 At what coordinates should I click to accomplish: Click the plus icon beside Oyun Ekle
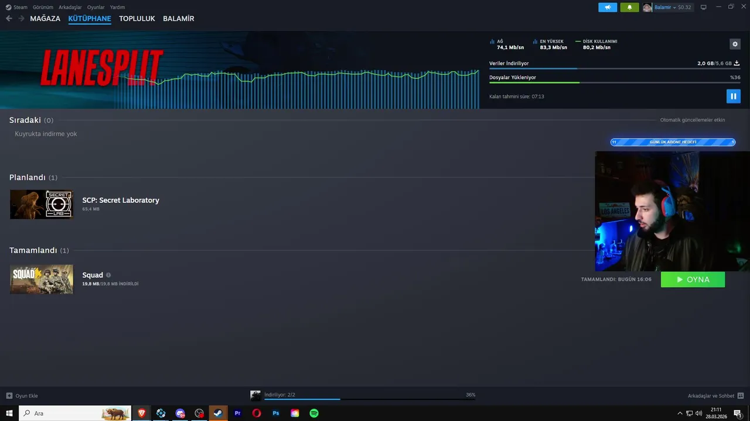point(9,396)
